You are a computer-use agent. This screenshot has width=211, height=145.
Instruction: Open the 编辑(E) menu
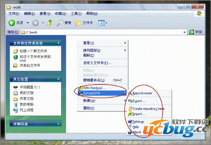29,14
